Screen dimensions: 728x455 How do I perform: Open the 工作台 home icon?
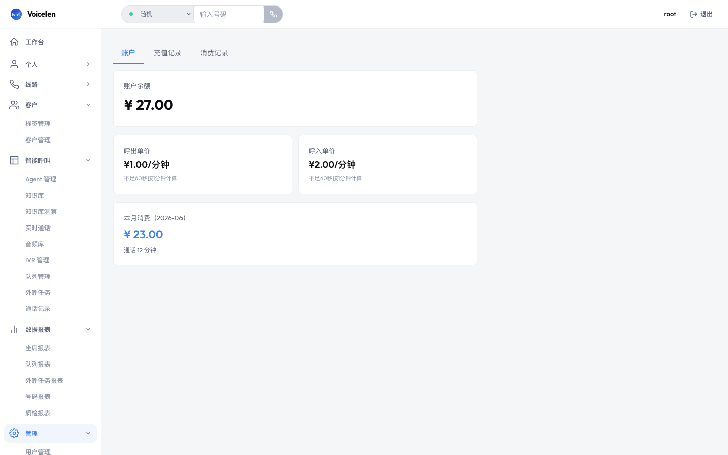click(x=14, y=42)
